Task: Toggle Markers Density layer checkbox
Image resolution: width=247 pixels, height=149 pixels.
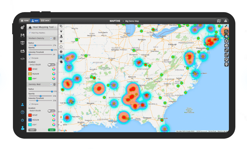Action: click(51, 38)
